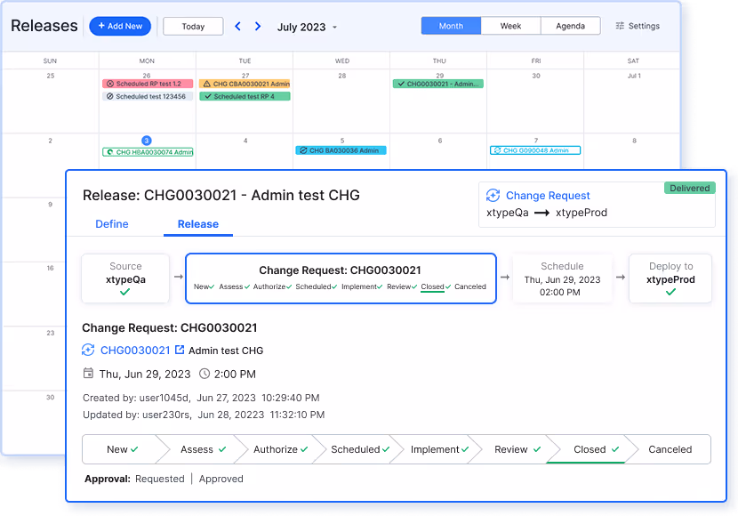The height and width of the screenshot is (516, 738).
Task: Click the Updated by user230rs line
Action: tap(204, 415)
